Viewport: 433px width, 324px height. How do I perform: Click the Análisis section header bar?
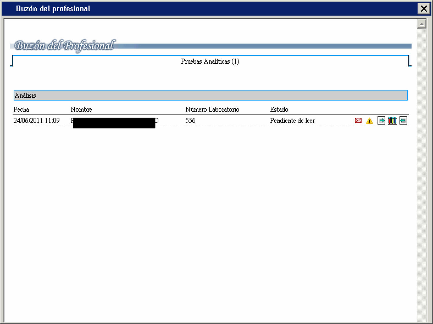click(210, 95)
